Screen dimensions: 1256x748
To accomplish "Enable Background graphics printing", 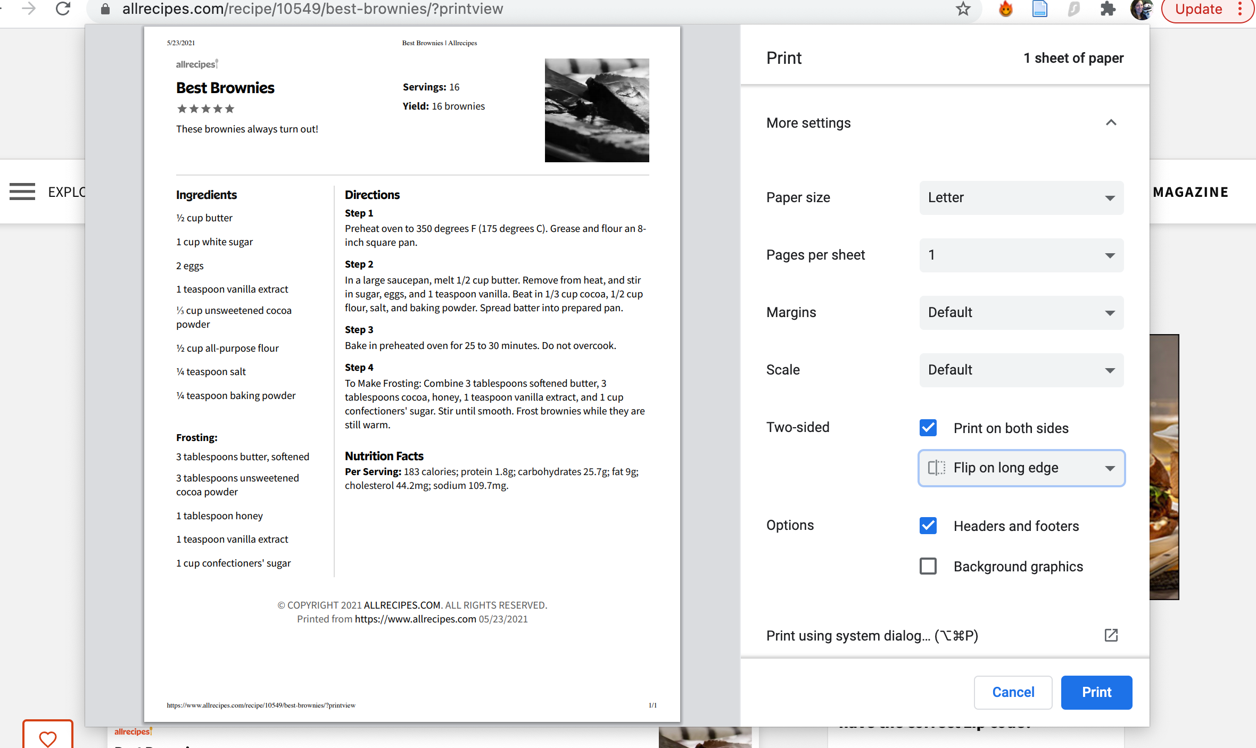I will click(928, 566).
